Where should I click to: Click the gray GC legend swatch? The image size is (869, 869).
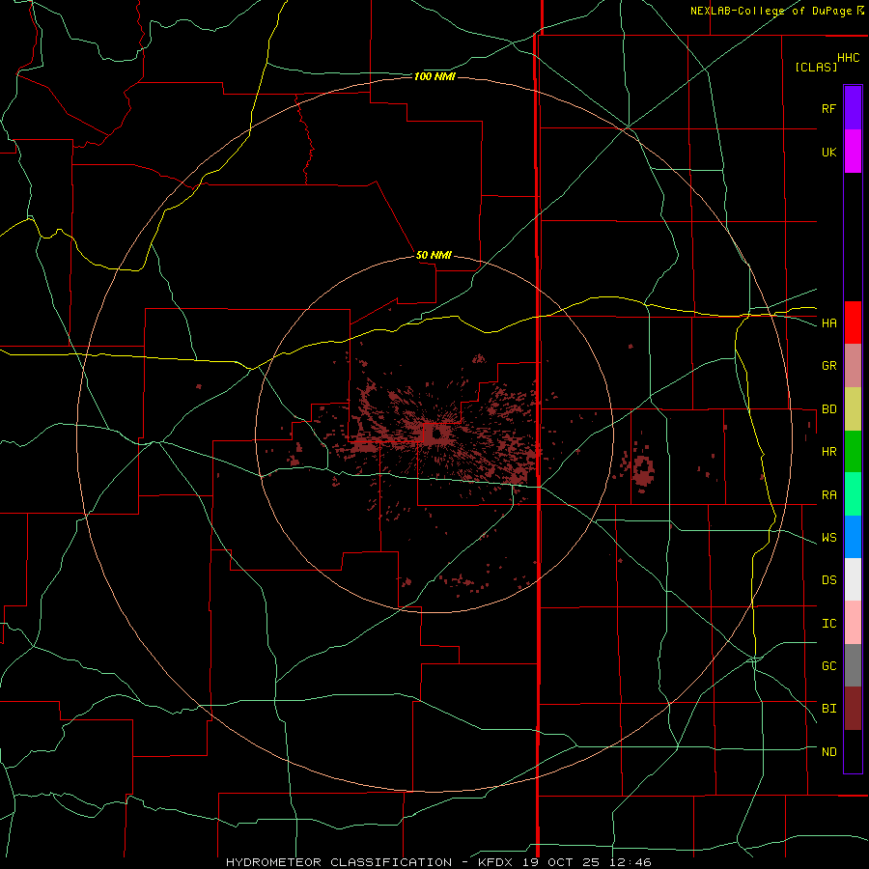853,665
